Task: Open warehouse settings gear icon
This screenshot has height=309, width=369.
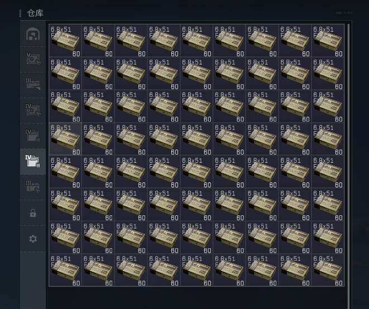Action: (x=33, y=239)
